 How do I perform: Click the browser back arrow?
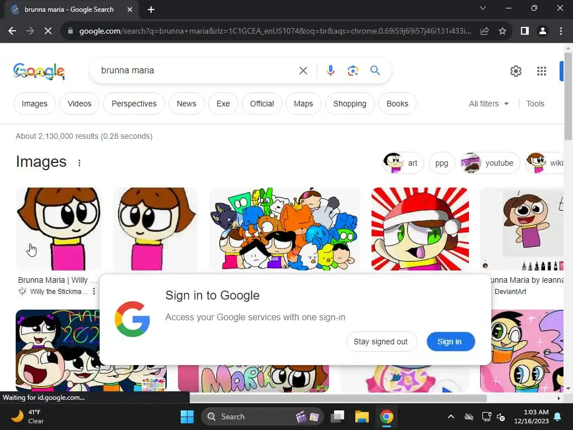(12, 31)
